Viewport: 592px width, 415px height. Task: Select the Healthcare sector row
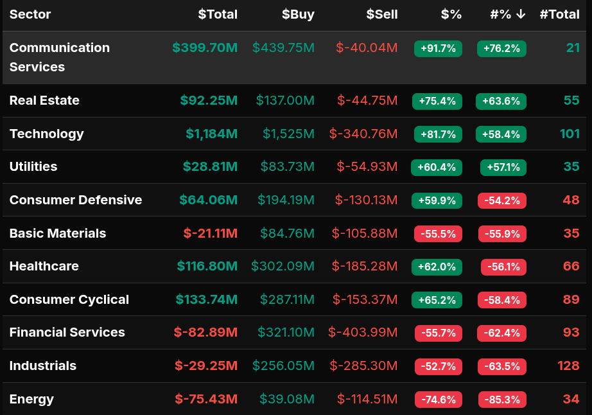click(x=44, y=266)
